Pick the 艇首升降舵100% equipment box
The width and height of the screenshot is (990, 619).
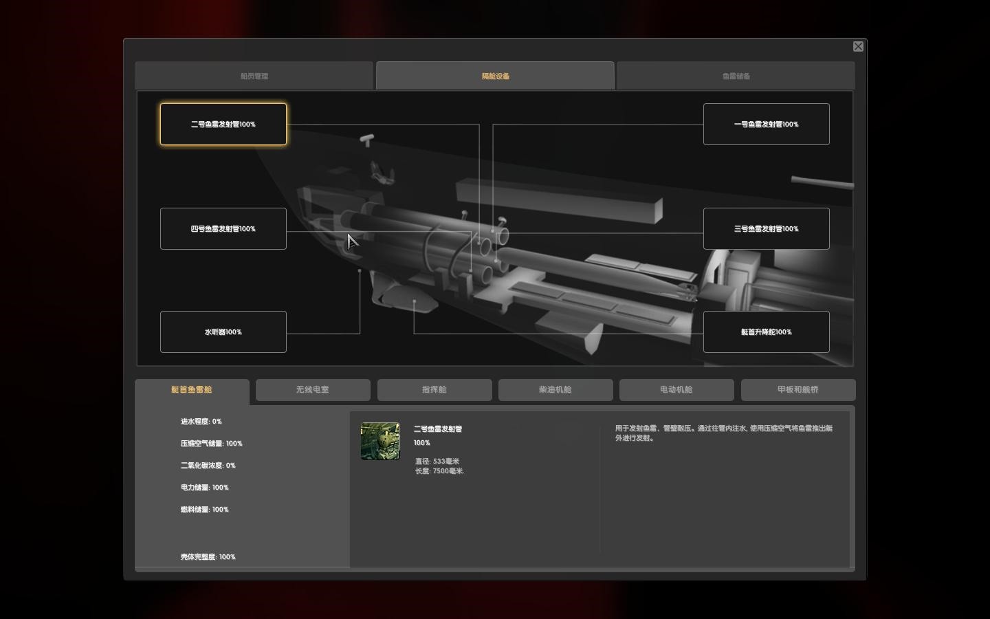click(767, 332)
